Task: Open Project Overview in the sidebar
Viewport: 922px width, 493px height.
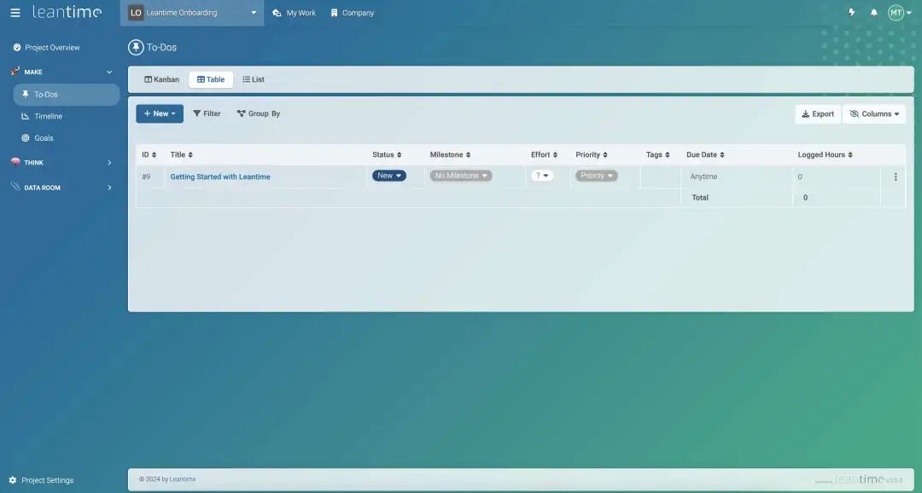Action: click(51, 48)
